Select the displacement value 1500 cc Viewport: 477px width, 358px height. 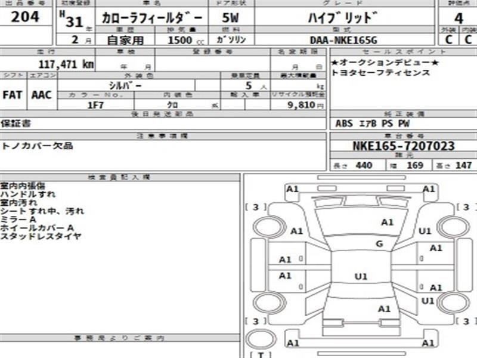[x=186, y=40]
